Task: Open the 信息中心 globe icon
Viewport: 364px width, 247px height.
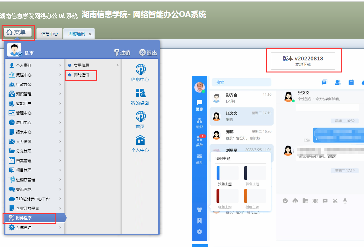Action: (x=140, y=69)
